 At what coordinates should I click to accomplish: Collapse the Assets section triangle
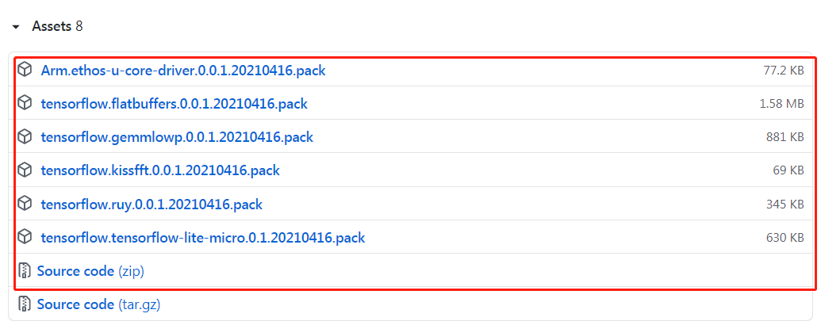[x=16, y=27]
